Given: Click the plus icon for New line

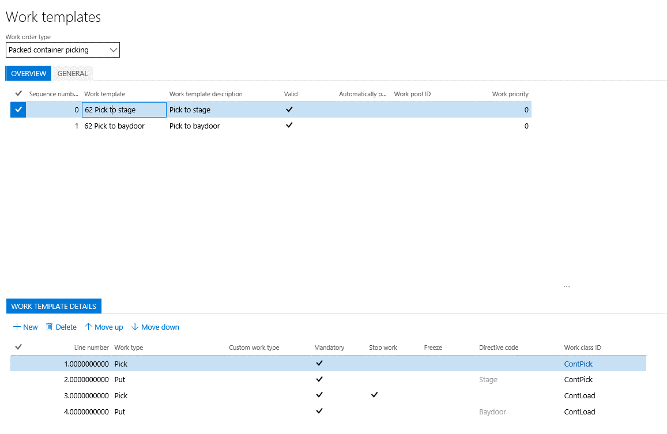Looking at the screenshot, I should point(17,327).
